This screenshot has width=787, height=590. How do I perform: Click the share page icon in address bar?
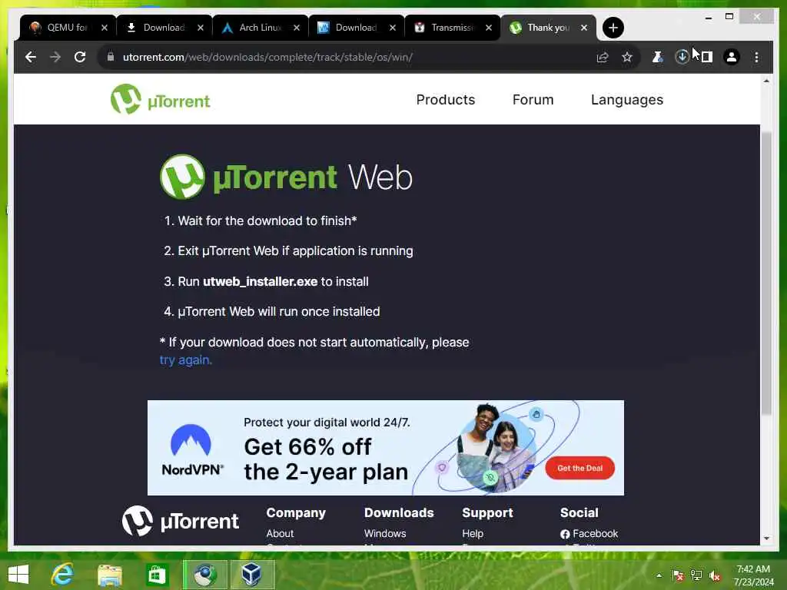pyautogui.click(x=603, y=57)
